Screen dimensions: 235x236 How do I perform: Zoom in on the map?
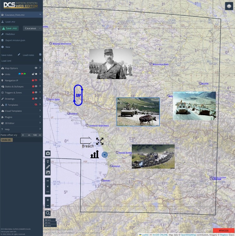[x=48, y=200]
